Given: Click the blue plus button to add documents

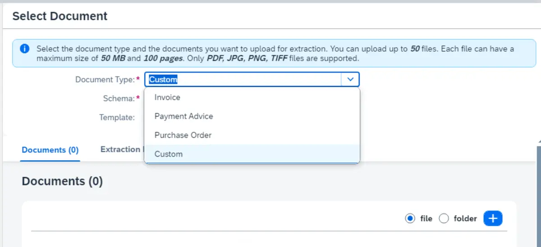Looking at the screenshot, I should (x=493, y=219).
